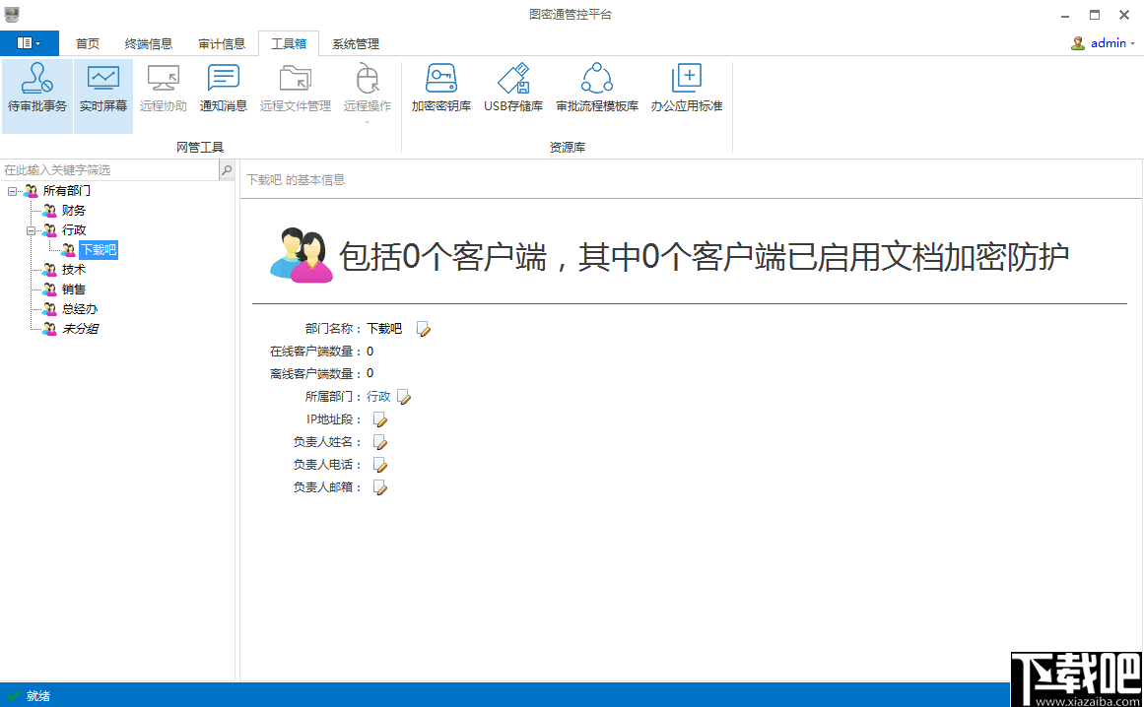The height and width of the screenshot is (707, 1144).
Task: Switch to the 审计信息 tab
Action: [222, 42]
